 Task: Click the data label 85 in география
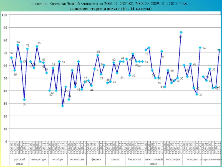181,37
